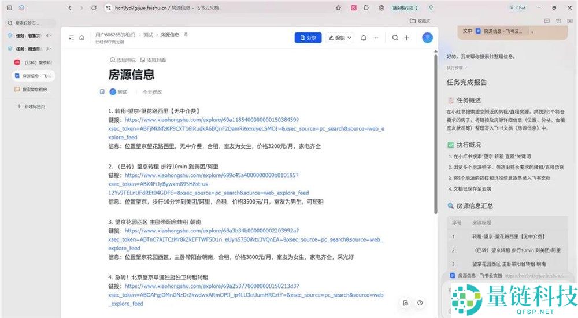578x318 pixels.
Task: Open site settings icon in address bar
Action: [x=109, y=8]
